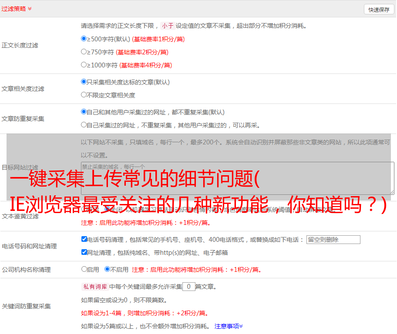
Task: Click the 小于 highlighted tag
Action: (x=168, y=26)
